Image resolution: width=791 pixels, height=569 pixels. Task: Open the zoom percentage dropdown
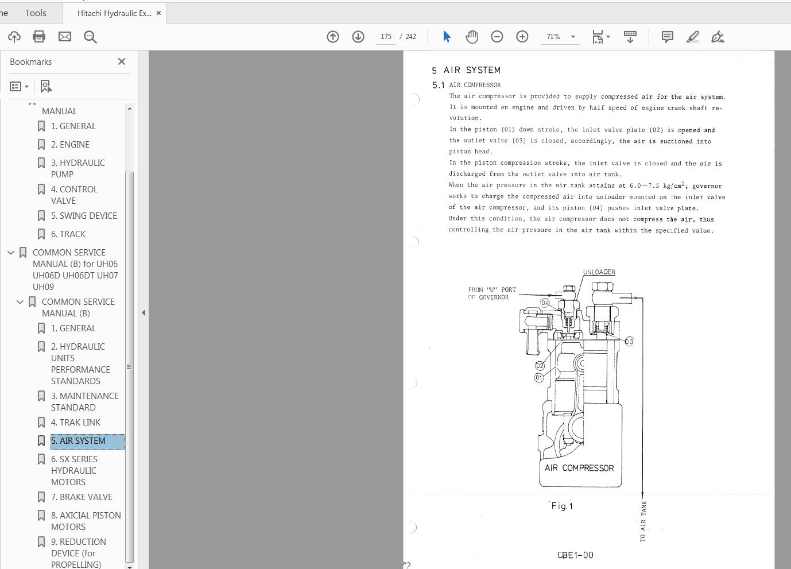pos(573,37)
